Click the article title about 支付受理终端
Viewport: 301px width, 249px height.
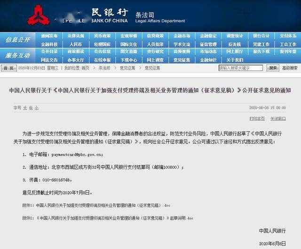pyautogui.click(x=150, y=90)
